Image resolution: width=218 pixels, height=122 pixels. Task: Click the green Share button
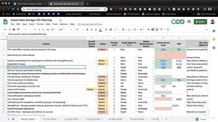pyautogui.click(x=200, y=22)
